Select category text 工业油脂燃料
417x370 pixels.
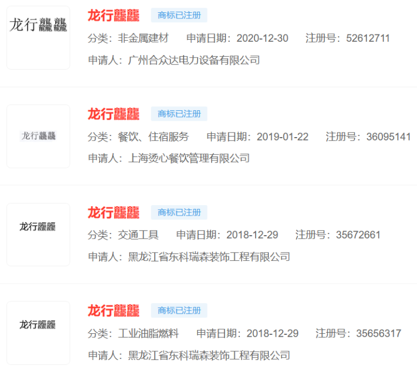tap(149, 333)
